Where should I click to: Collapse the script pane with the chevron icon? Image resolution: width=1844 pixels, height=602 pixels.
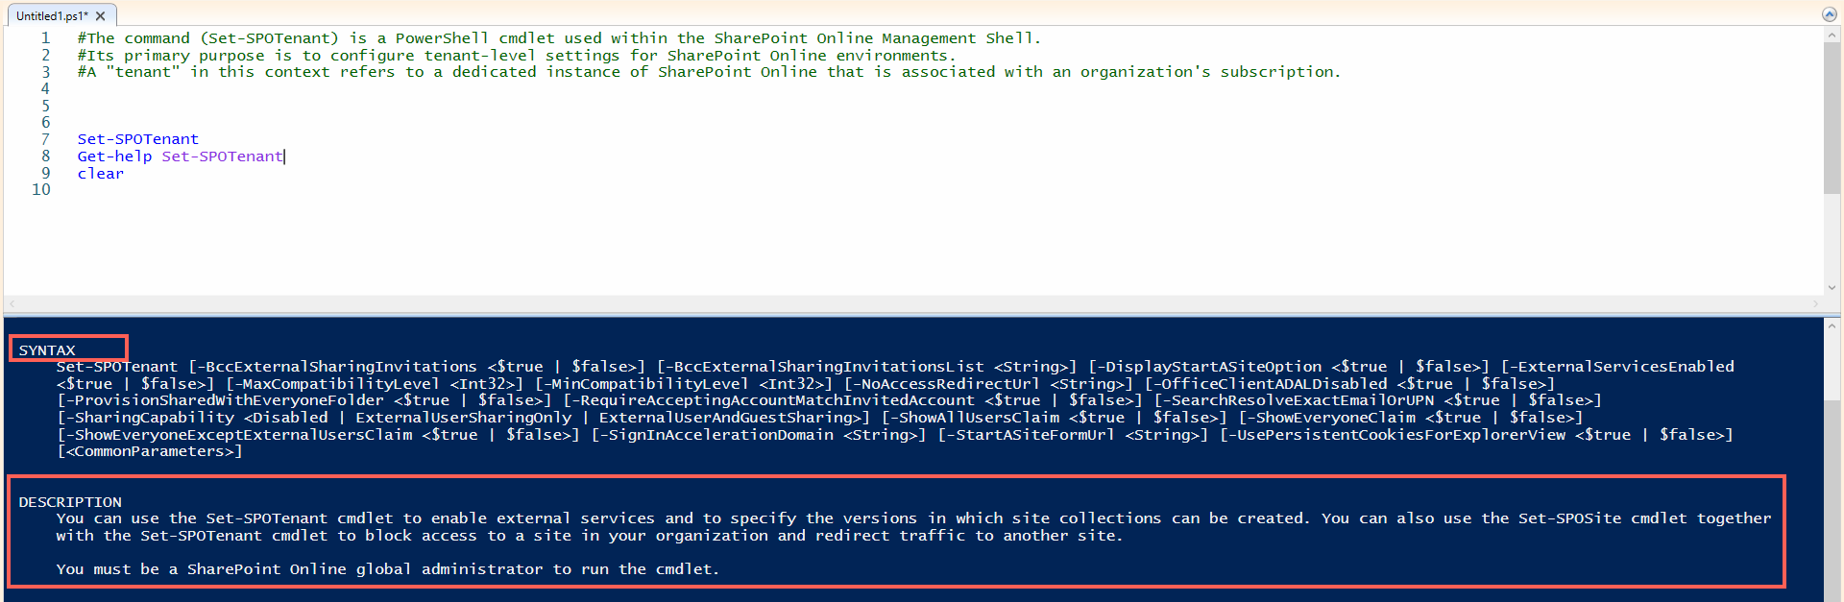(x=1830, y=14)
